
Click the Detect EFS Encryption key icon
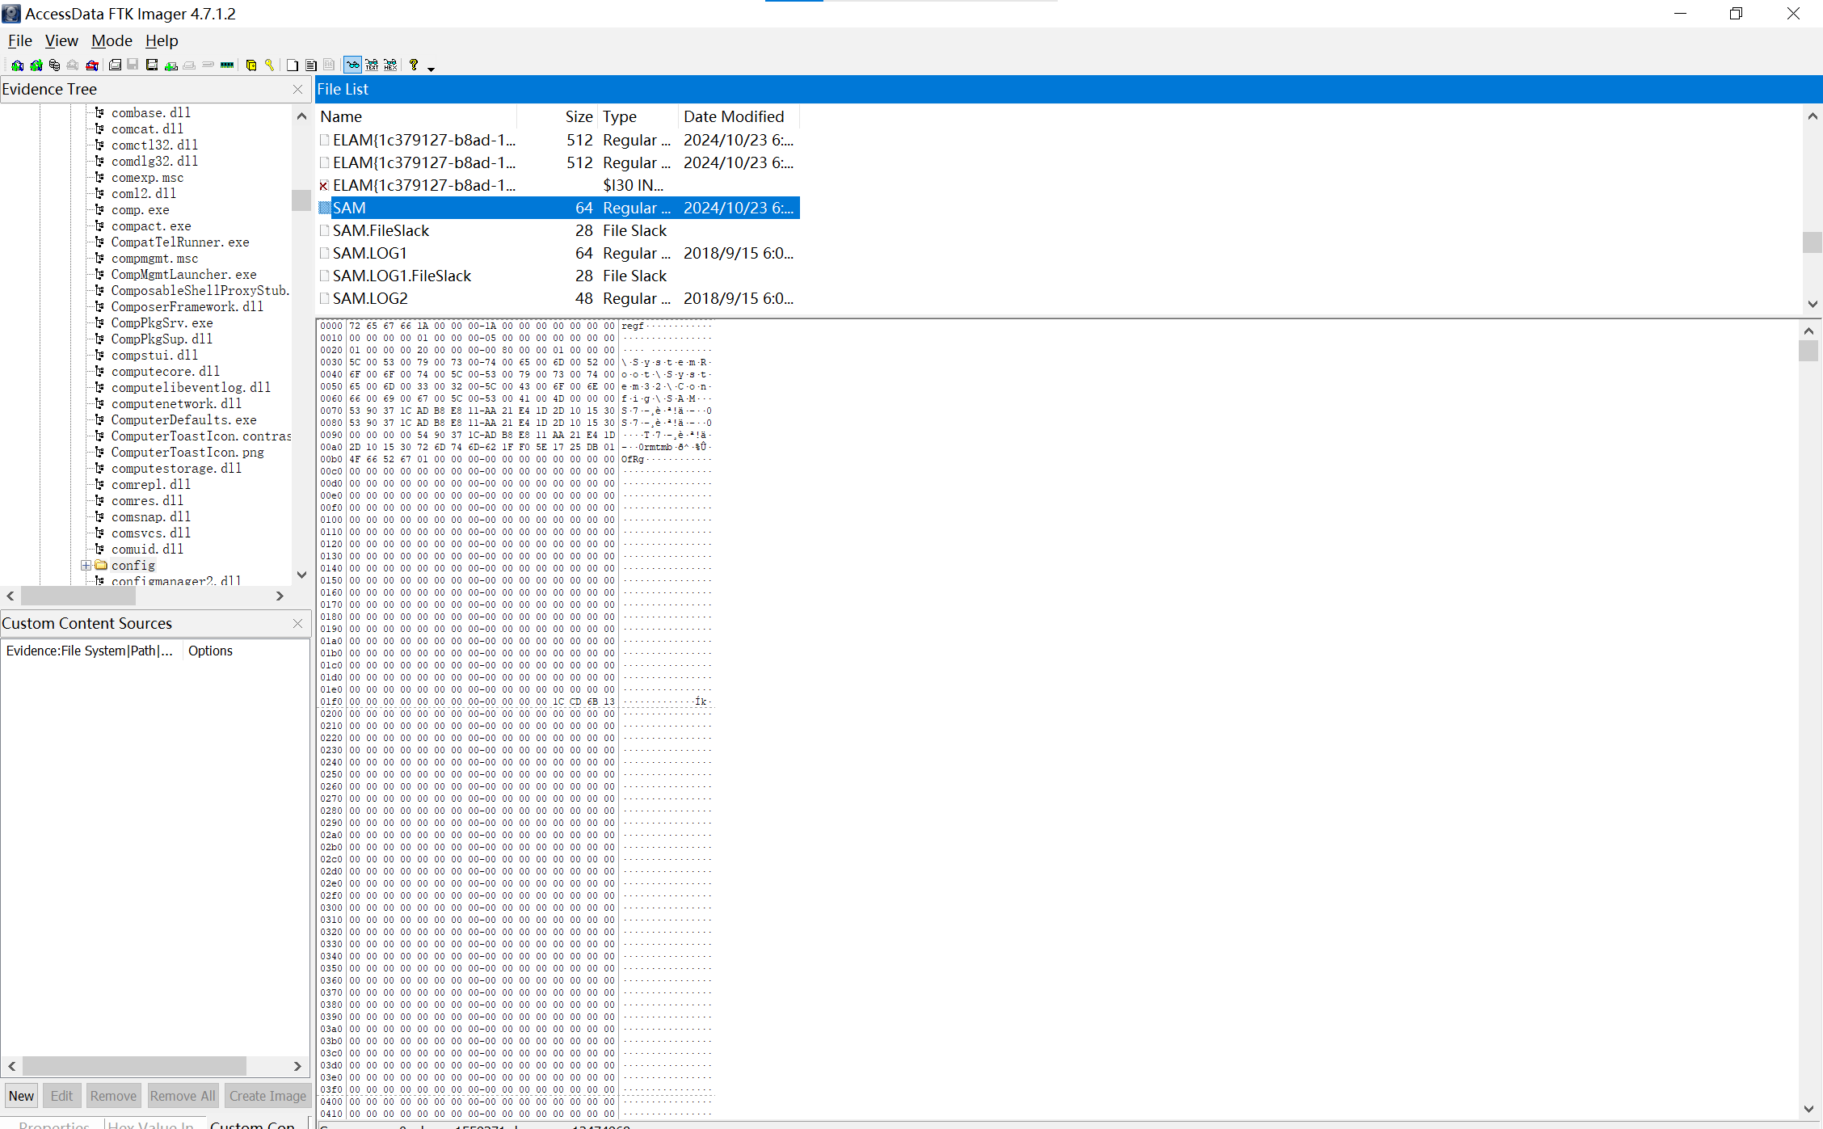click(x=269, y=65)
